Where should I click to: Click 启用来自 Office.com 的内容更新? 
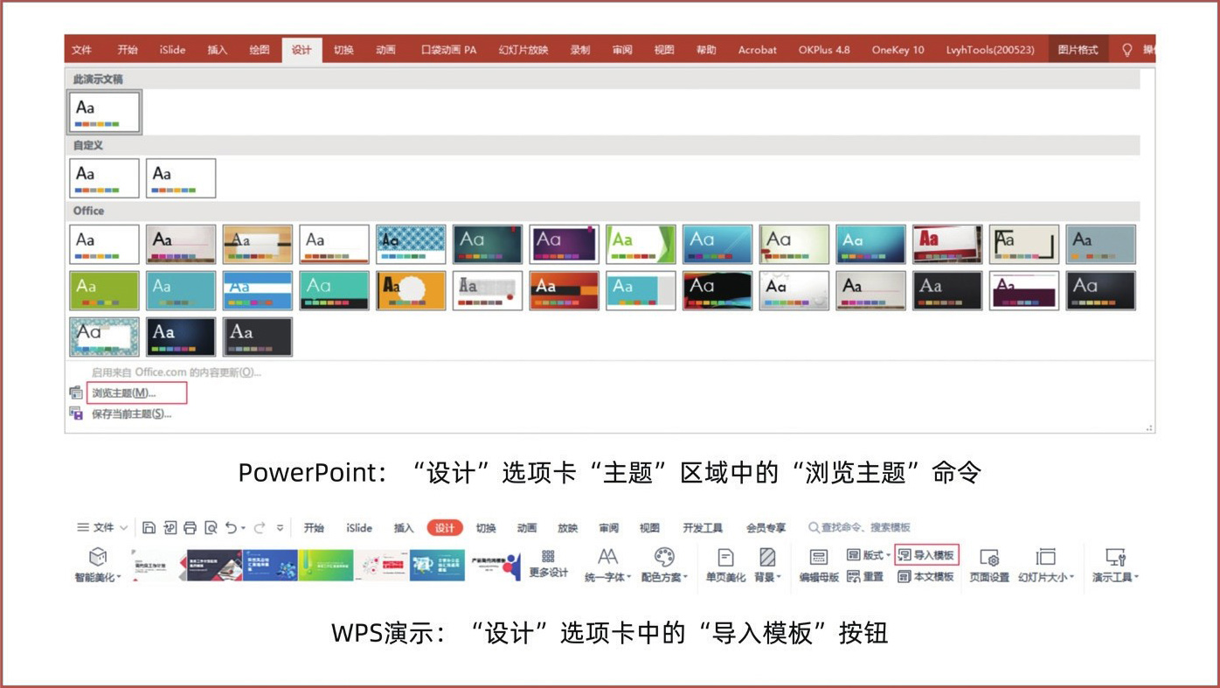(177, 372)
